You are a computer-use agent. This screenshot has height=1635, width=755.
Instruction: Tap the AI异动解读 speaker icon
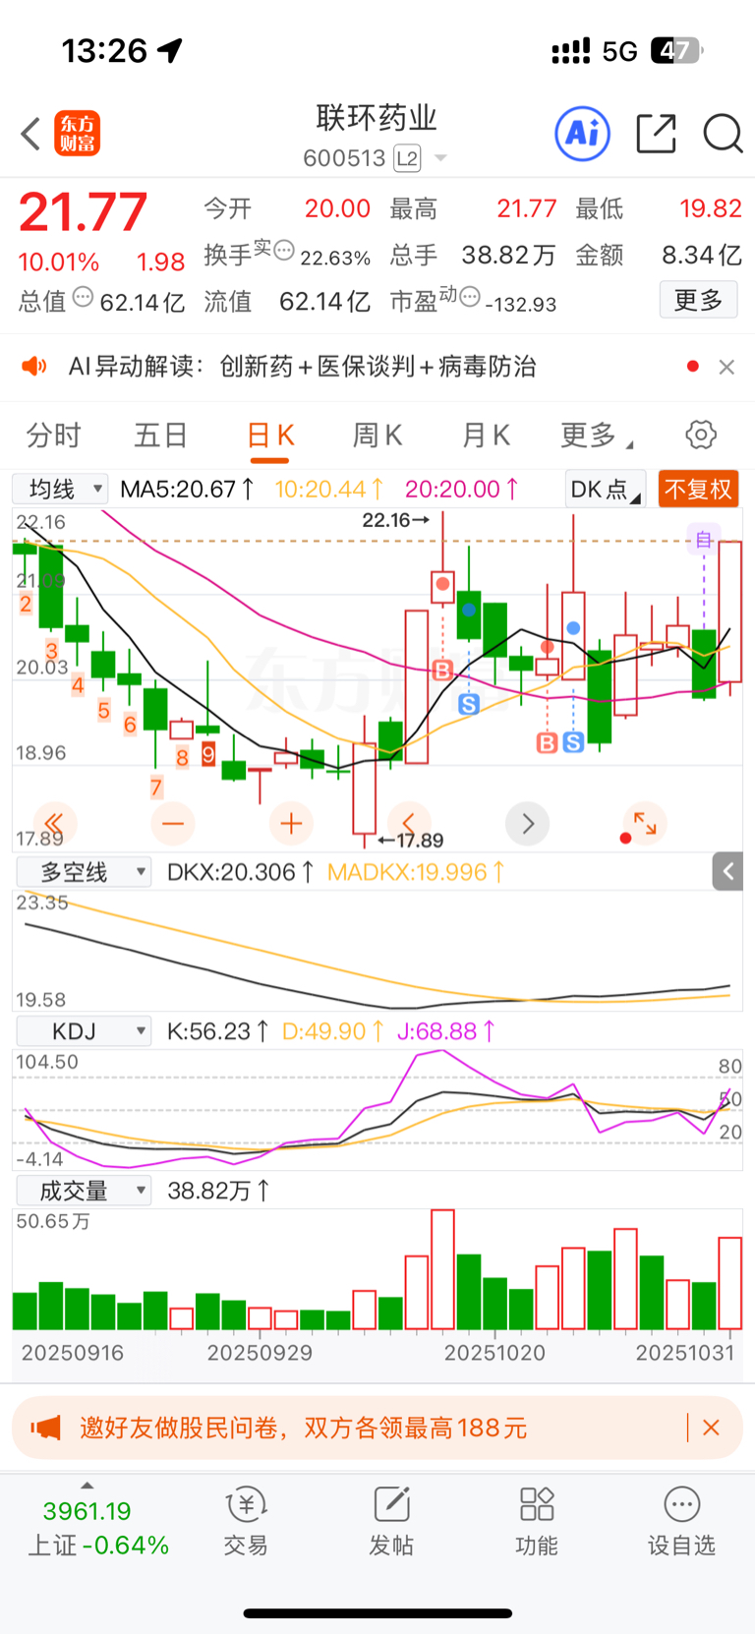point(34,367)
